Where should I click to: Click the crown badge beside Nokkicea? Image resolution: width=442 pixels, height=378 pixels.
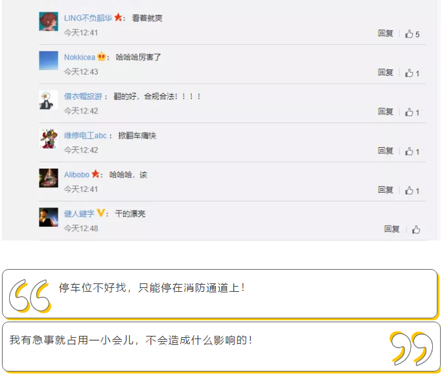[101, 56]
